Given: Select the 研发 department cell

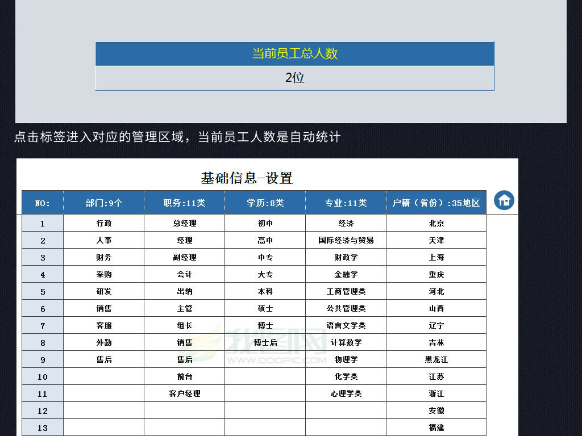Looking at the screenshot, I should pyautogui.click(x=103, y=291).
